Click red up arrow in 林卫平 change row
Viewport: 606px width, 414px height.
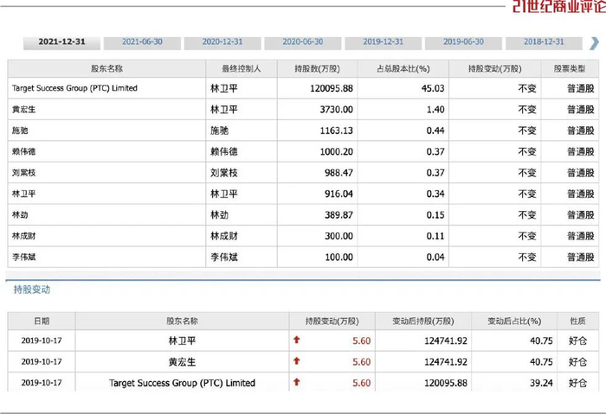pyautogui.click(x=297, y=341)
